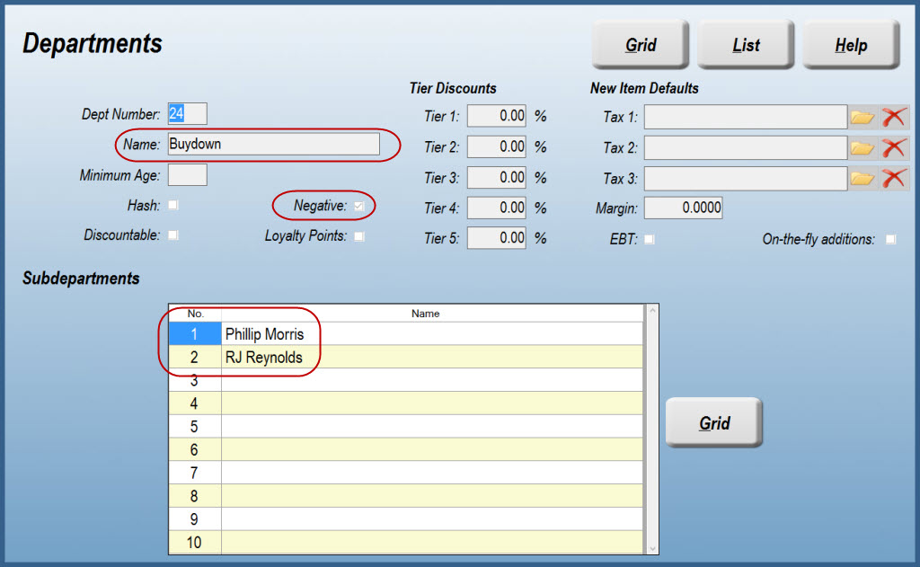The height and width of the screenshot is (567, 920).
Task: Enable On-the-fly additions checkbox
Action: pos(890,239)
